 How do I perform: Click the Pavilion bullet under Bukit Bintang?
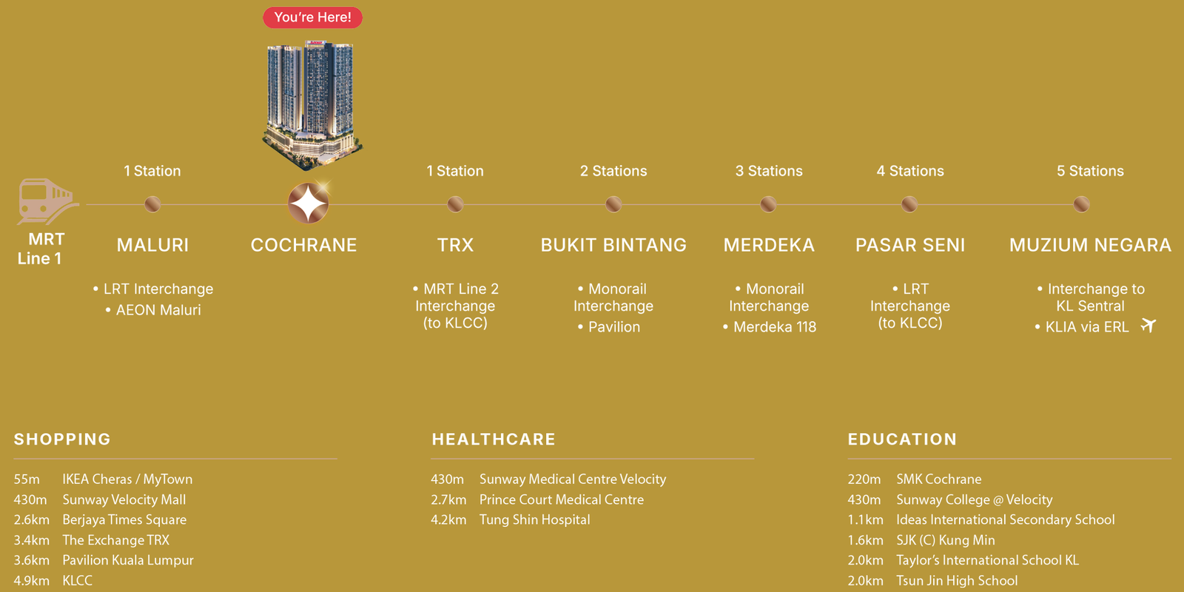(x=609, y=326)
